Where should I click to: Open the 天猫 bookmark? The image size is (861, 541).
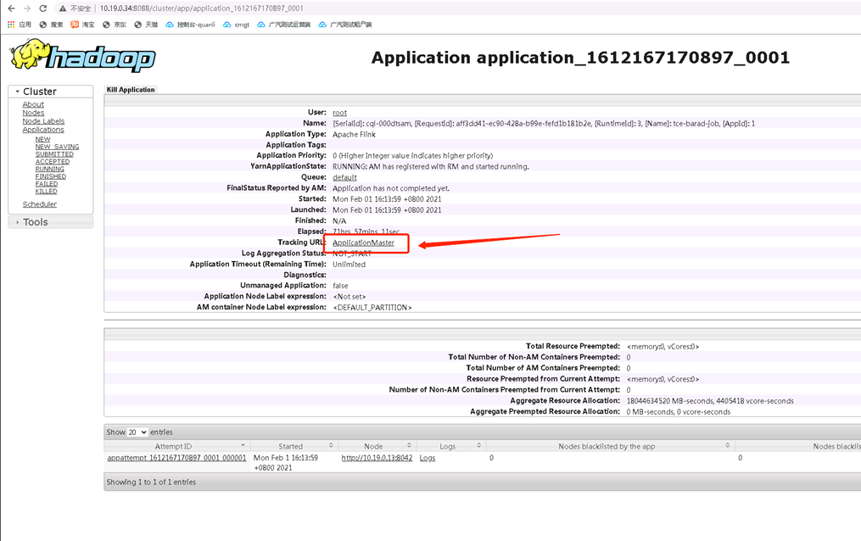146,25
